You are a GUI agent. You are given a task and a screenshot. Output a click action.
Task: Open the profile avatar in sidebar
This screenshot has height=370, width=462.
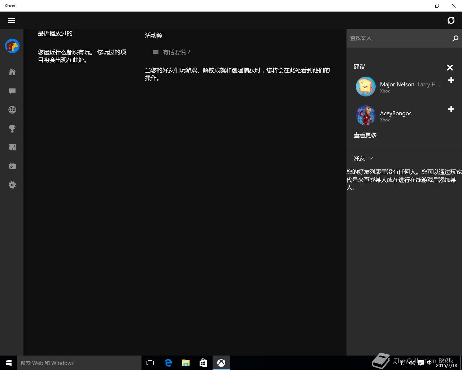(12, 46)
